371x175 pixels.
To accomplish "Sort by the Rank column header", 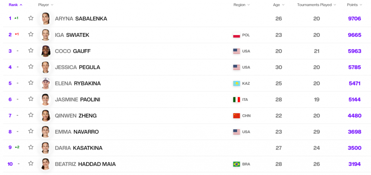I will [x=15, y=5].
